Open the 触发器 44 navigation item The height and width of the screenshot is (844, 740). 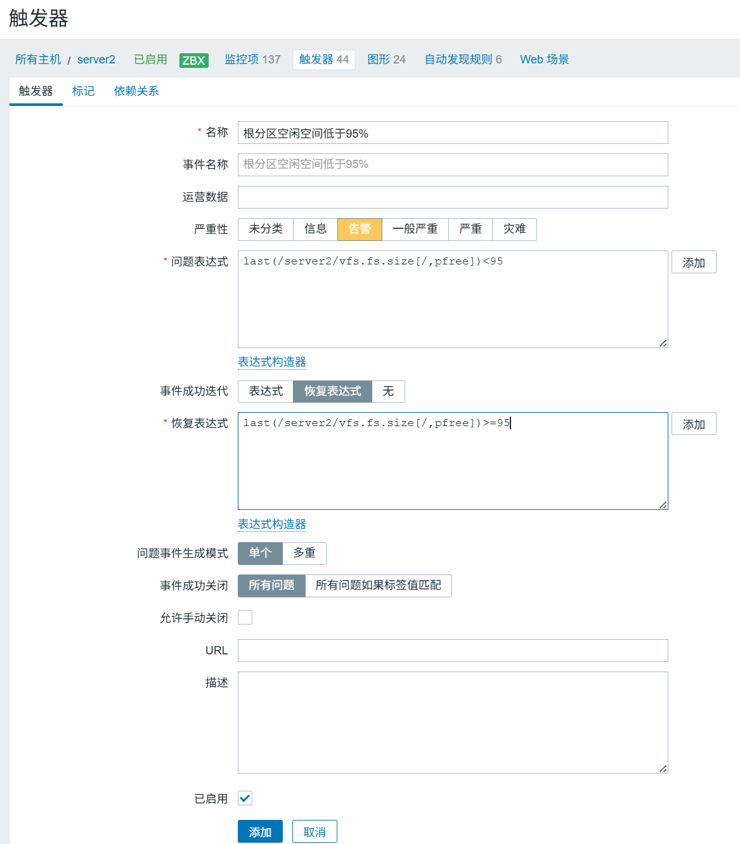click(x=324, y=60)
